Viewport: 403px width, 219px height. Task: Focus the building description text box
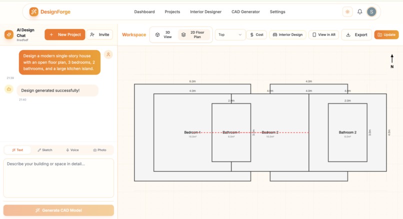pyautogui.click(x=58, y=178)
